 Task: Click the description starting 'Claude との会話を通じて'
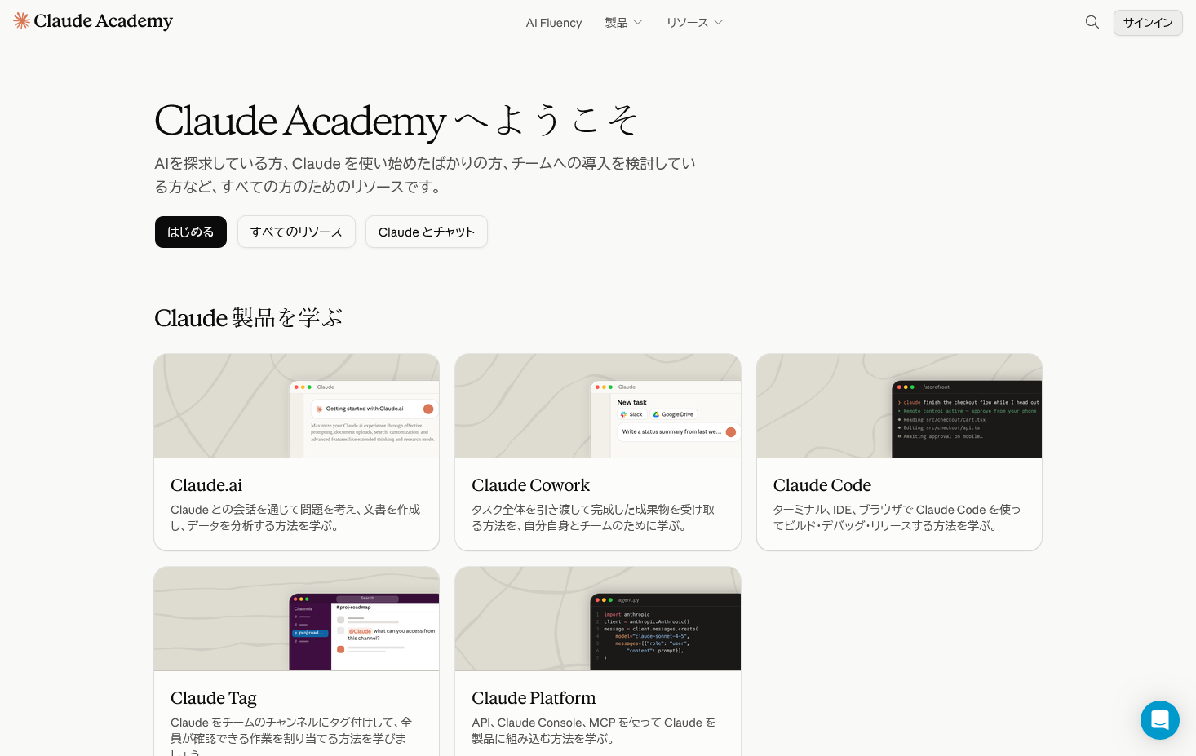pos(295,518)
